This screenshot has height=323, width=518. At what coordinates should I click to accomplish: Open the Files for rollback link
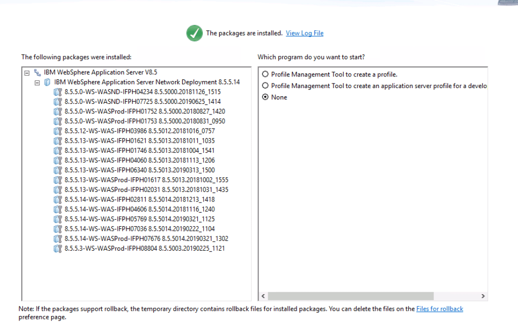click(x=439, y=309)
